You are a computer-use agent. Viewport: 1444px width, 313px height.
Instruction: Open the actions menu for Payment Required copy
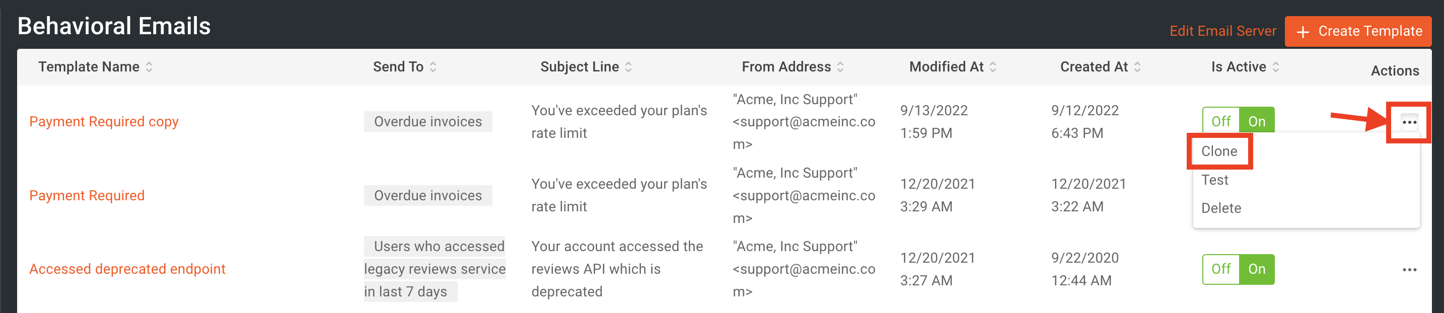click(1410, 122)
